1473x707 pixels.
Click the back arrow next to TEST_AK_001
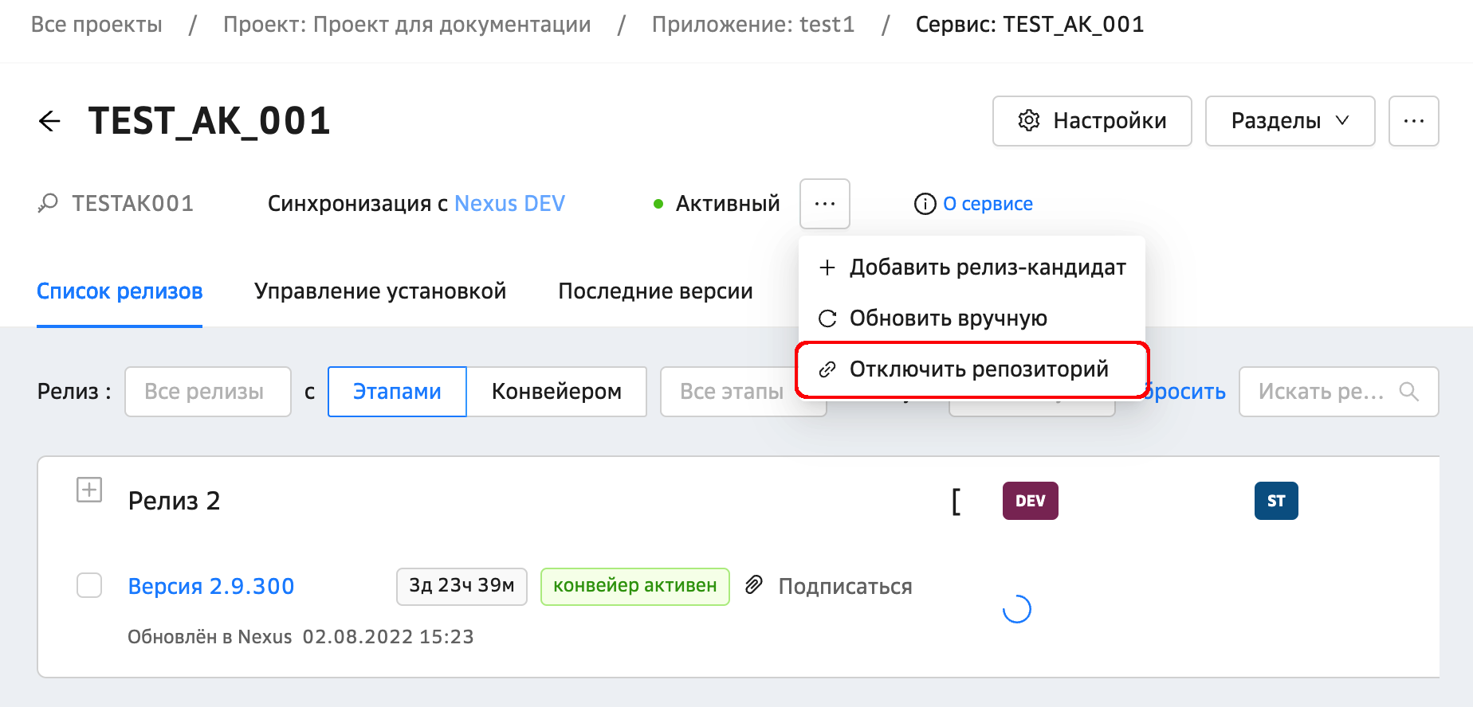coord(49,121)
